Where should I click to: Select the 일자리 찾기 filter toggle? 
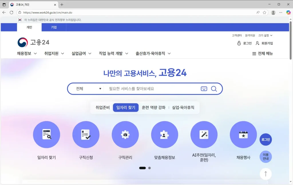pos(126,108)
